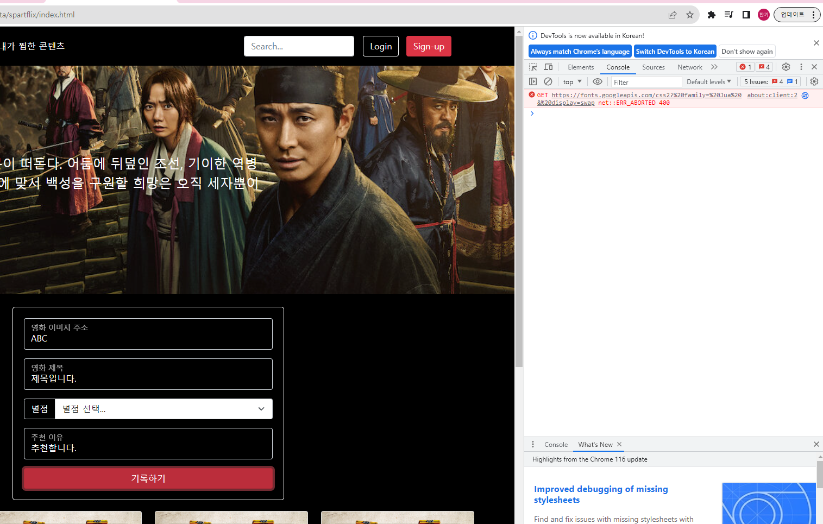Viewport: 823px width, 524px height.
Task: Switch to the Network tab
Action: pos(690,67)
